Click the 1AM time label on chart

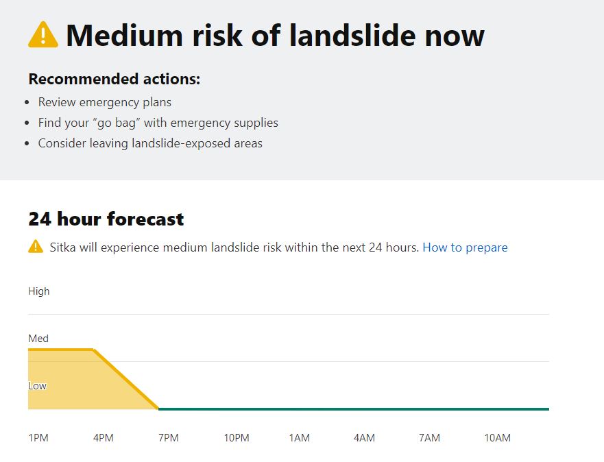point(300,438)
